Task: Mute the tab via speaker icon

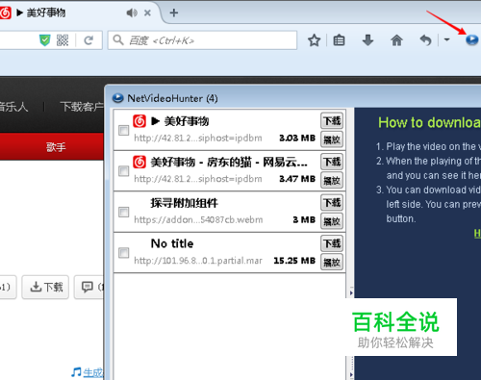Action: pyautogui.click(x=132, y=13)
